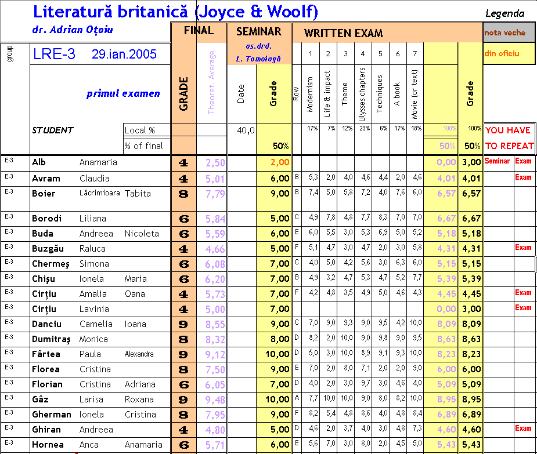537x454 pixels.
Task: Click Danciu's theoretical average '8,55'
Action: [215, 324]
